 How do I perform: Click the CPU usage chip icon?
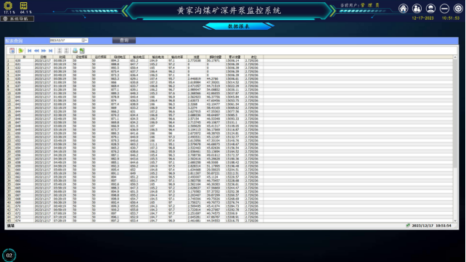8,6
